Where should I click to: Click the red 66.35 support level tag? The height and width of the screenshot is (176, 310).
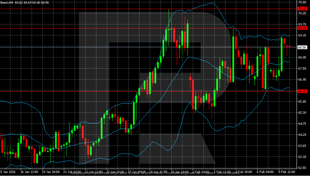pyautogui.click(x=302, y=91)
